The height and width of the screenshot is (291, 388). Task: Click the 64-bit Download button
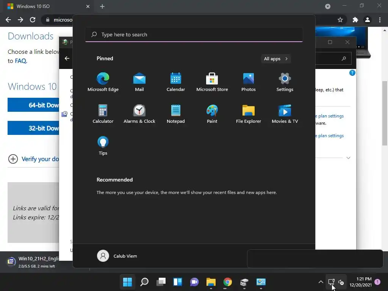pyautogui.click(x=33, y=105)
